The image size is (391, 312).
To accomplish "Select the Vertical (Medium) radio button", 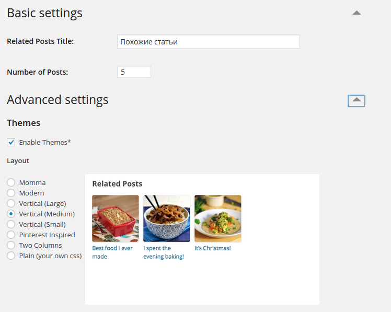I will point(11,214).
